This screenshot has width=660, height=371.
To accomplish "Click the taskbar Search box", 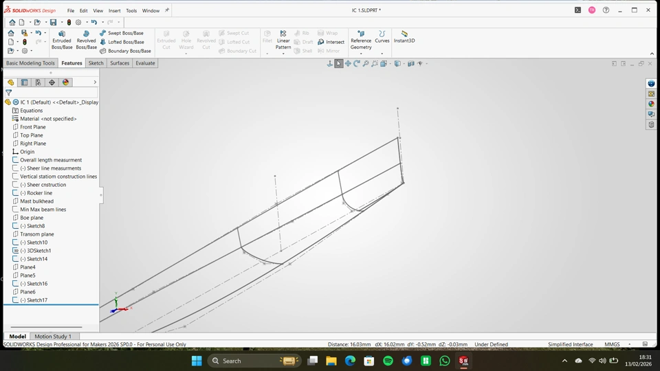I will [254, 361].
